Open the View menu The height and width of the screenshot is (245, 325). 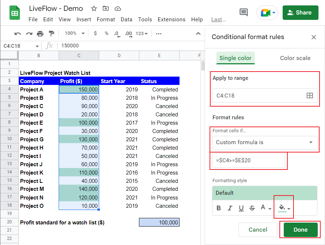[x=65, y=20]
